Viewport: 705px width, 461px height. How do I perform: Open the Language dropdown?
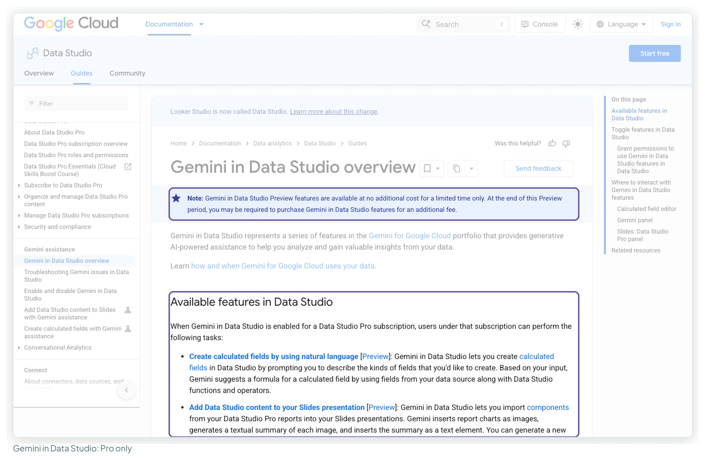tap(621, 24)
